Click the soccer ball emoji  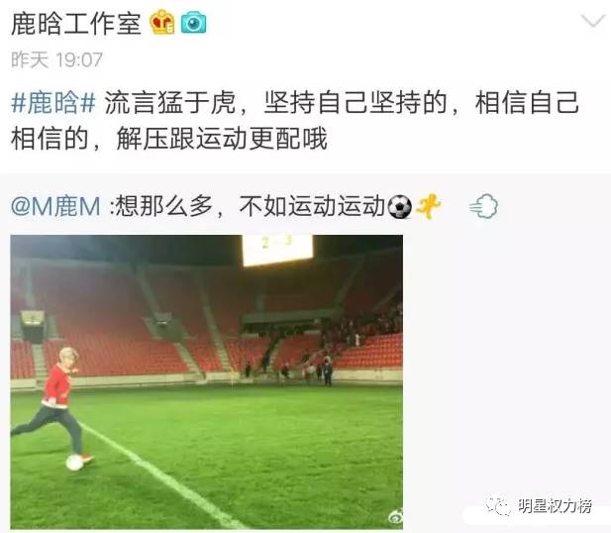(399, 207)
